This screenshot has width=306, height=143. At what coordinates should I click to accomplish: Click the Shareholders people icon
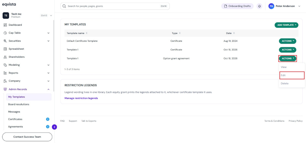click(x=5, y=57)
